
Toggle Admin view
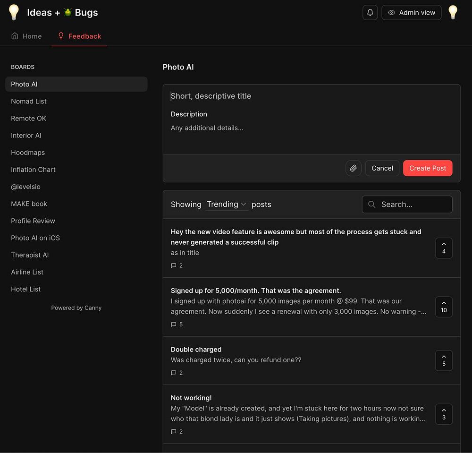click(411, 12)
